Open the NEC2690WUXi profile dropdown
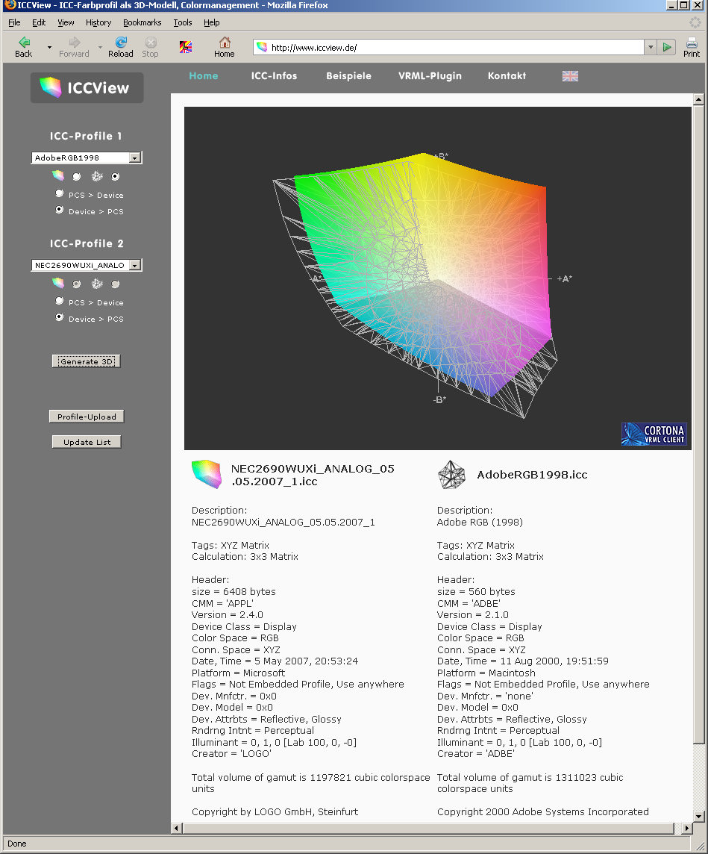This screenshot has width=708, height=854. (134, 266)
